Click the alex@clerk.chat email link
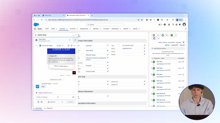The image size is (220, 123). (x=127, y=48)
